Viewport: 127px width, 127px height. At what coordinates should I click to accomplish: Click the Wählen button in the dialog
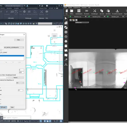[x=16, y=78]
